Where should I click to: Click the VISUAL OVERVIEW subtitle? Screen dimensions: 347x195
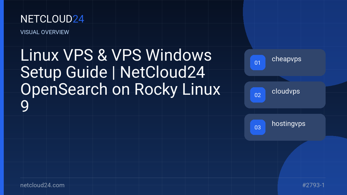click(45, 32)
